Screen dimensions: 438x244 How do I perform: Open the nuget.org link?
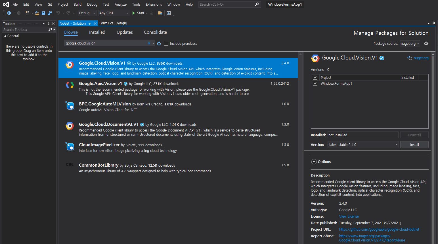click(421, 58)
